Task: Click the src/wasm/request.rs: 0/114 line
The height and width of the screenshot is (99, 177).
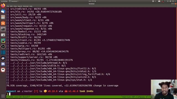Action: click(31, 26)
